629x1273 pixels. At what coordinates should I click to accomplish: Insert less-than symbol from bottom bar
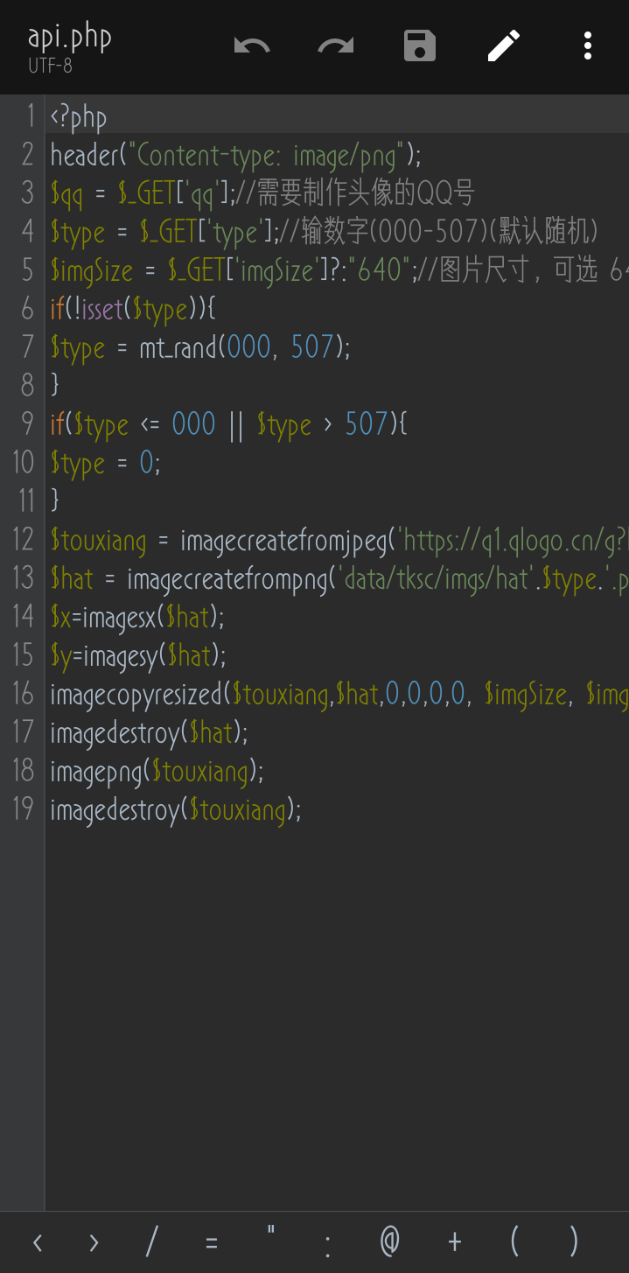pos(37,1242)
